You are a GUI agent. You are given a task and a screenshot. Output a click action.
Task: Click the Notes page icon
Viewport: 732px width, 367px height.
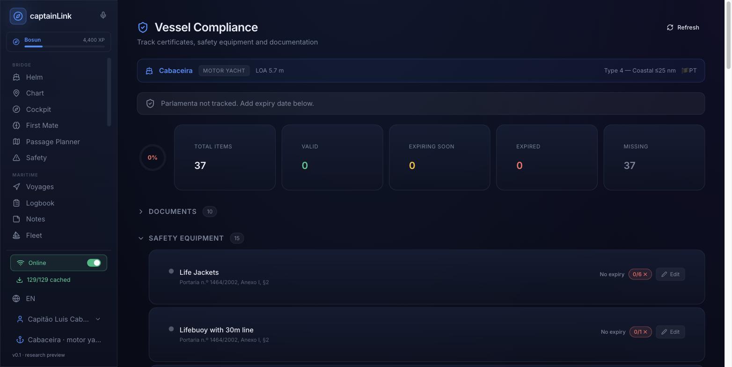tap(16, 219)
